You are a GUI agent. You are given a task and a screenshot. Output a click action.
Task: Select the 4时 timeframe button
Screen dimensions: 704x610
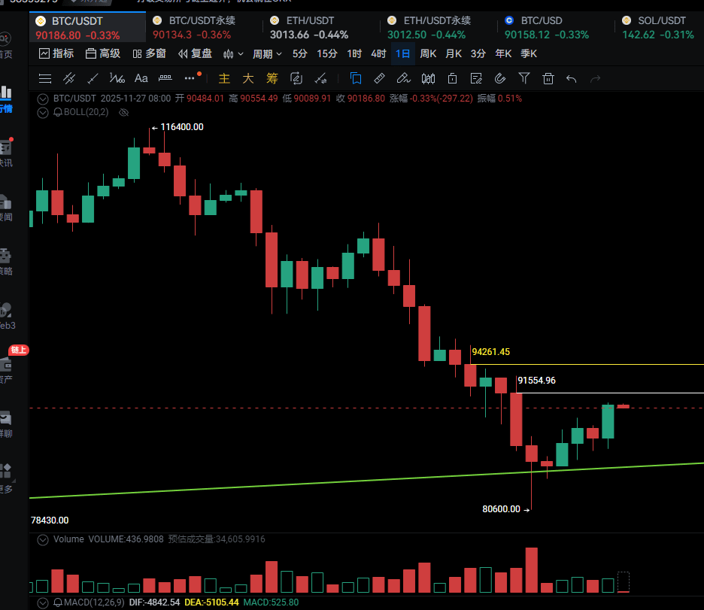[x=378, y=53]
